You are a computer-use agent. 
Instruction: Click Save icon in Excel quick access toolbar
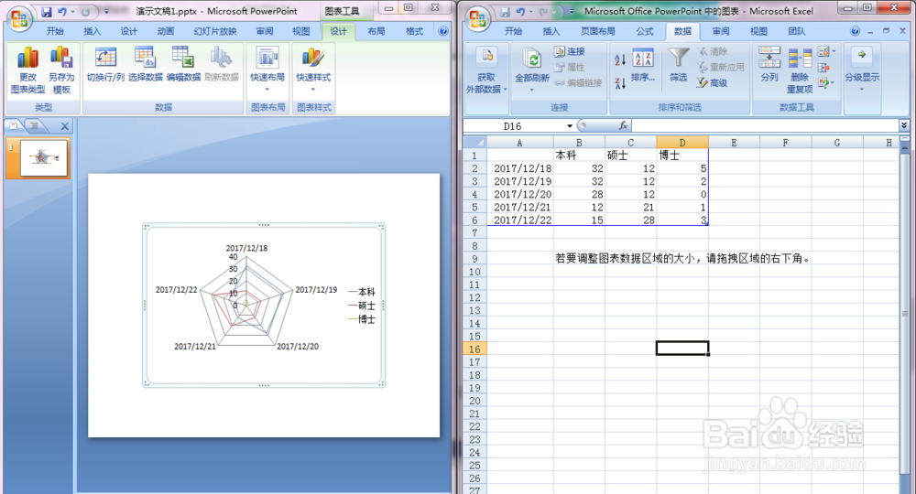point(506,12)
